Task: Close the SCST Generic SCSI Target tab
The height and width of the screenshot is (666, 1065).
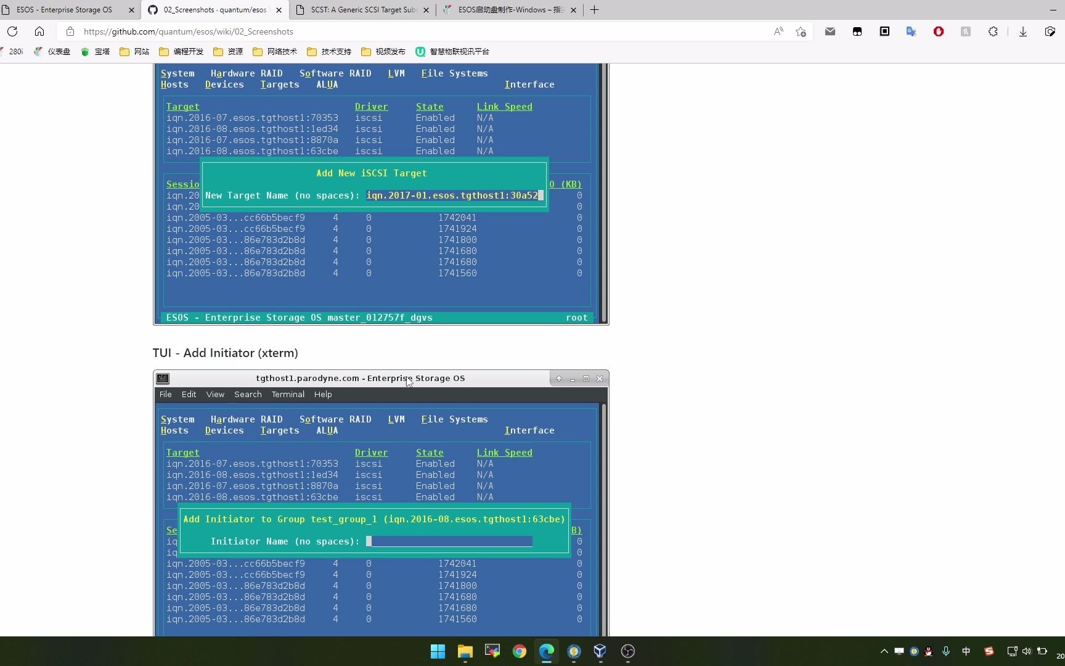Action: 426,10
